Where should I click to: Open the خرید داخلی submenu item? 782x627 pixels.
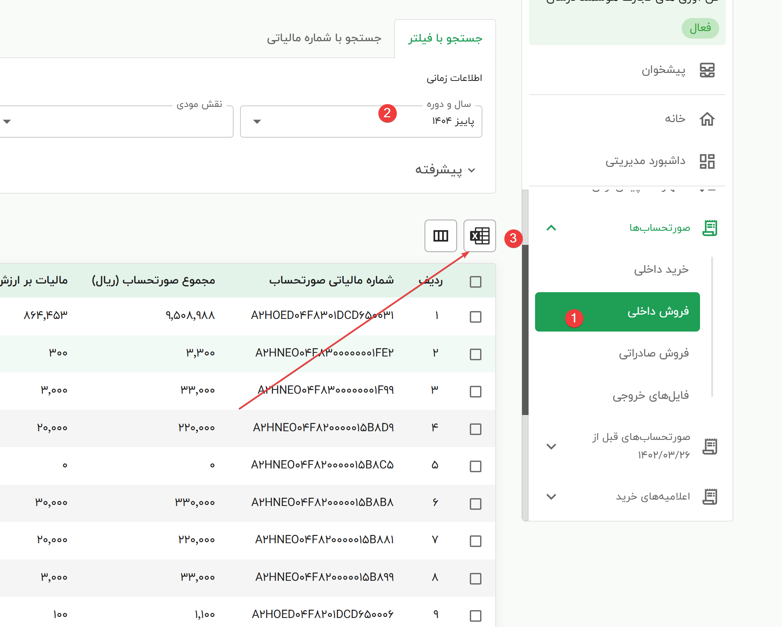pos(661,269)
